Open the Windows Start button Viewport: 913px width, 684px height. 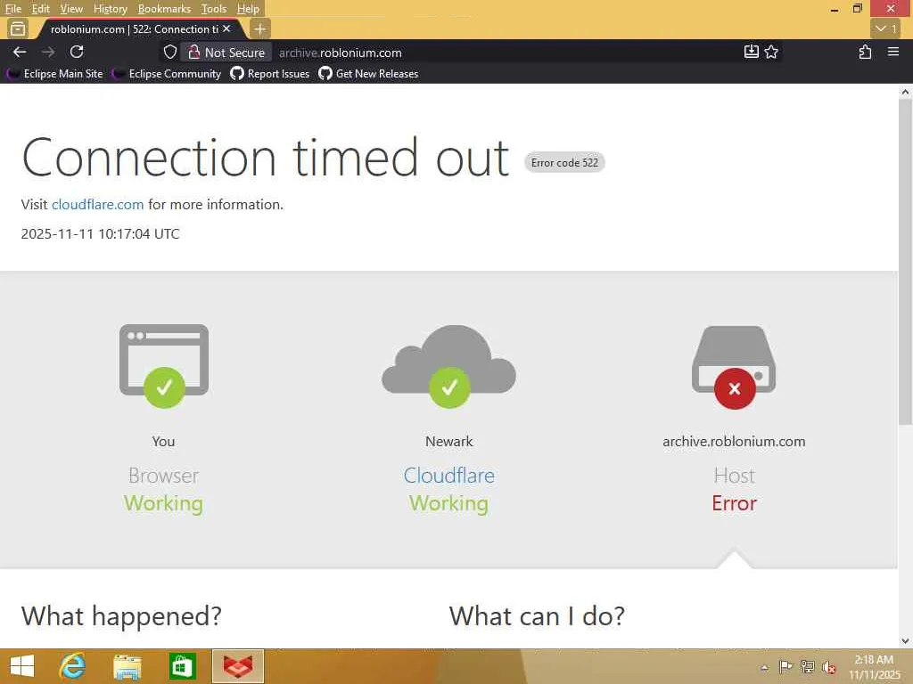click(x=22, y=666)
